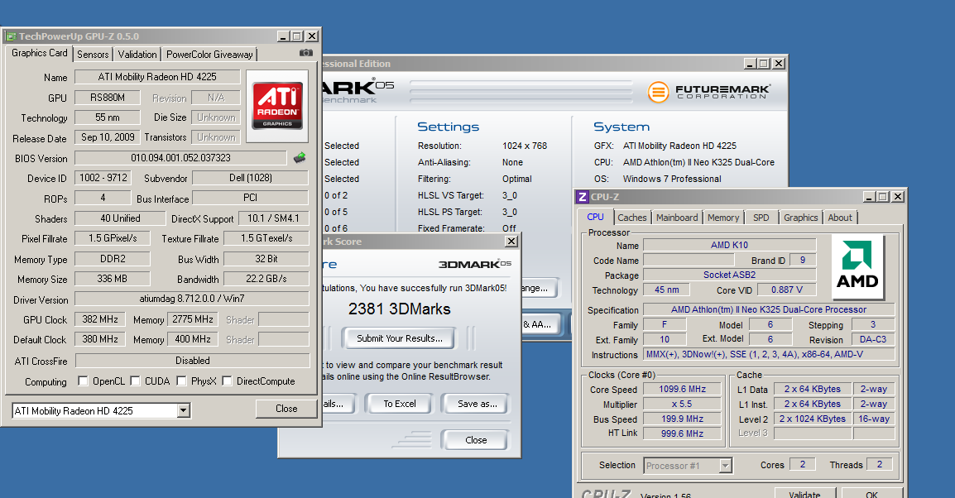Click the Memory clock 2775 MHz value

[x=192, y=319]
